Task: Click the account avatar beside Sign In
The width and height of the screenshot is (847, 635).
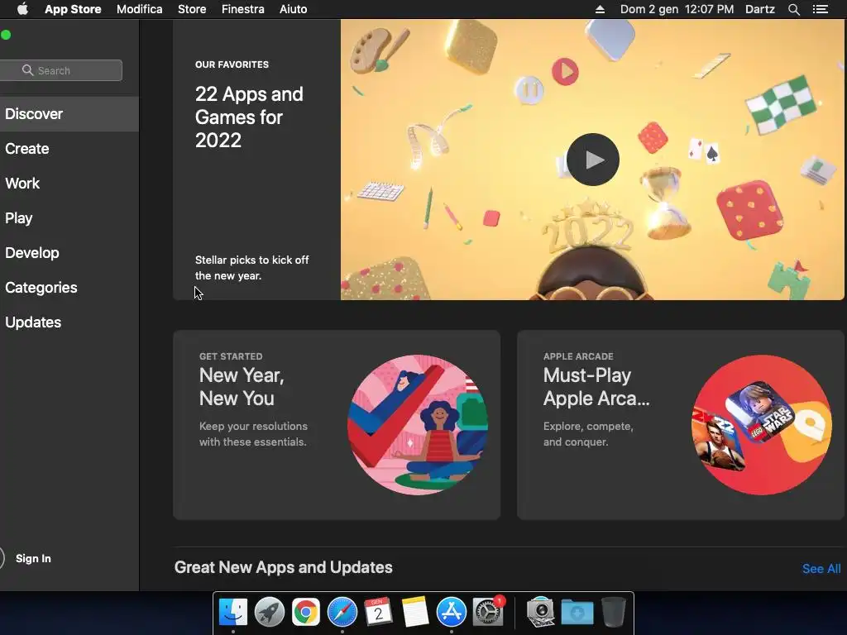Action: coord(2,558)
